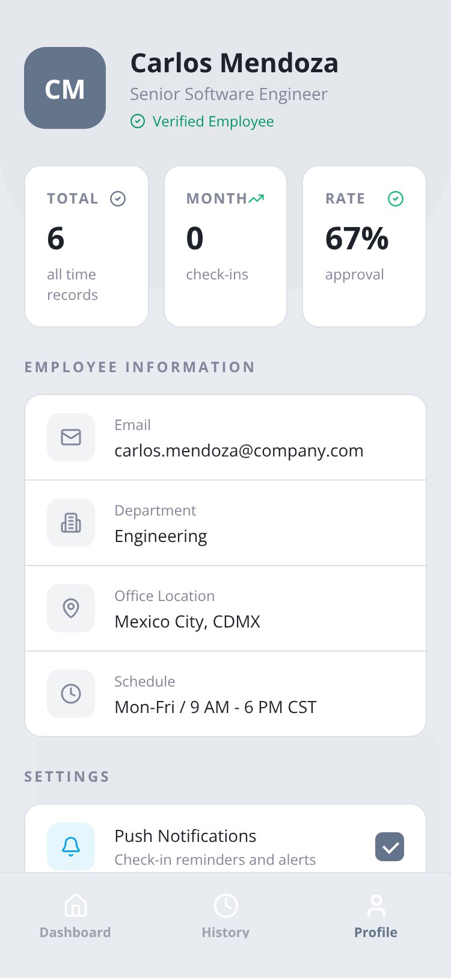Click the building icon next to Department
The height and width of the screenshot is (978, 451).
[x=71, y=523]
